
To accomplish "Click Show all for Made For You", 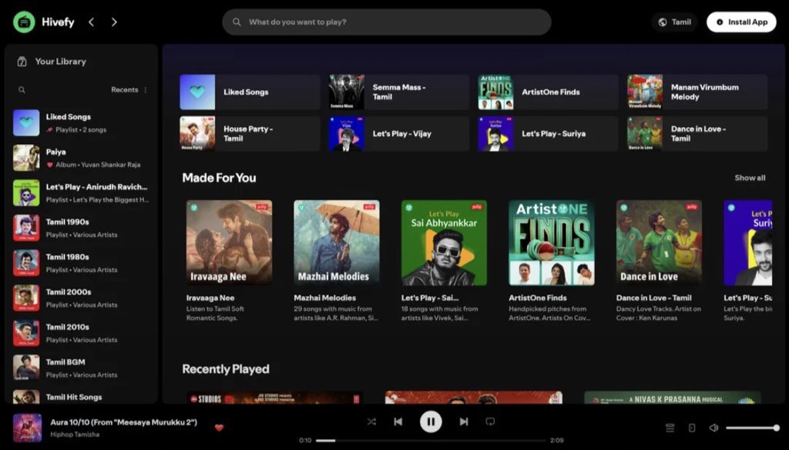I will point(750,178).
